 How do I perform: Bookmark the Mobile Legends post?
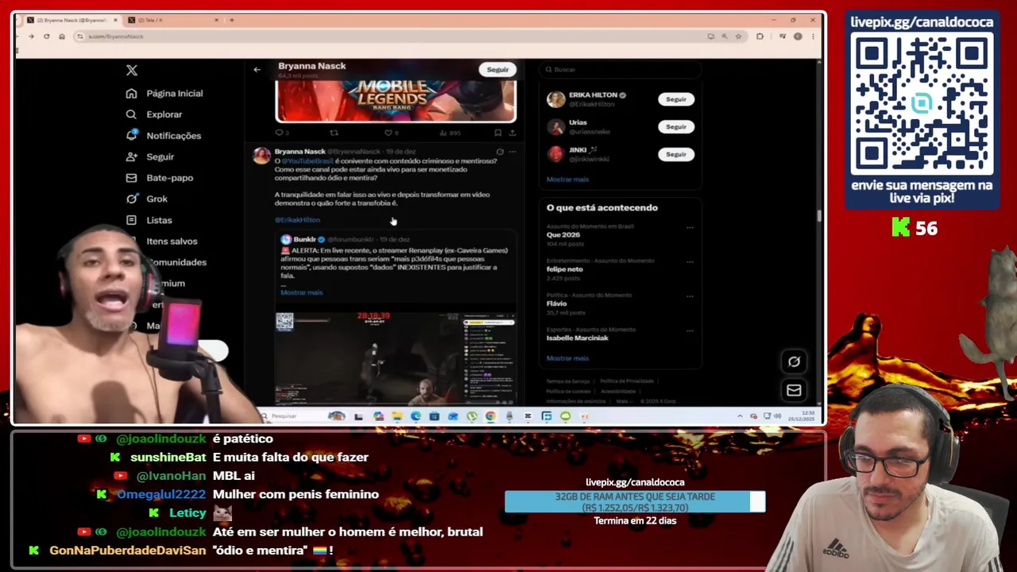498,133
